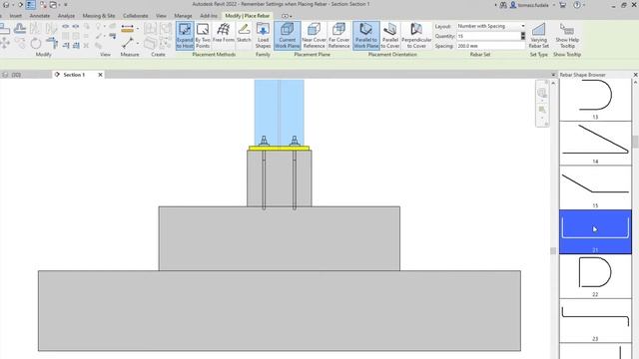Open the Analyze ribbon tab
Screen dimensions: 639x359
[66, 16]
